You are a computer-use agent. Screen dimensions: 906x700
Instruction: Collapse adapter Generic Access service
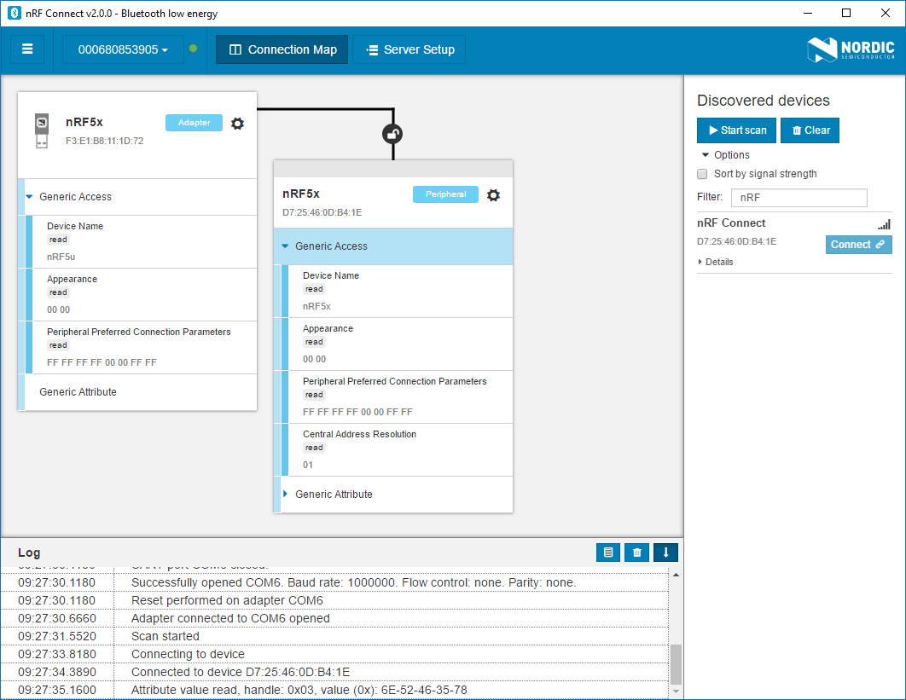[29, 196]
